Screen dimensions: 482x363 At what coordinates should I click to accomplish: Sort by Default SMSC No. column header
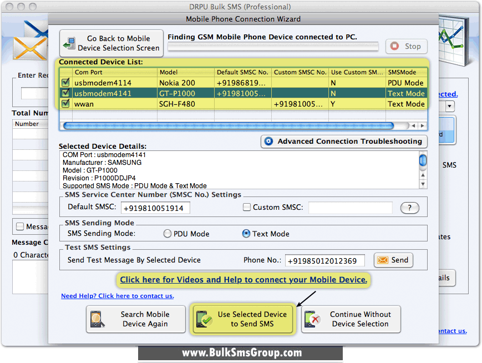point(243,72)
